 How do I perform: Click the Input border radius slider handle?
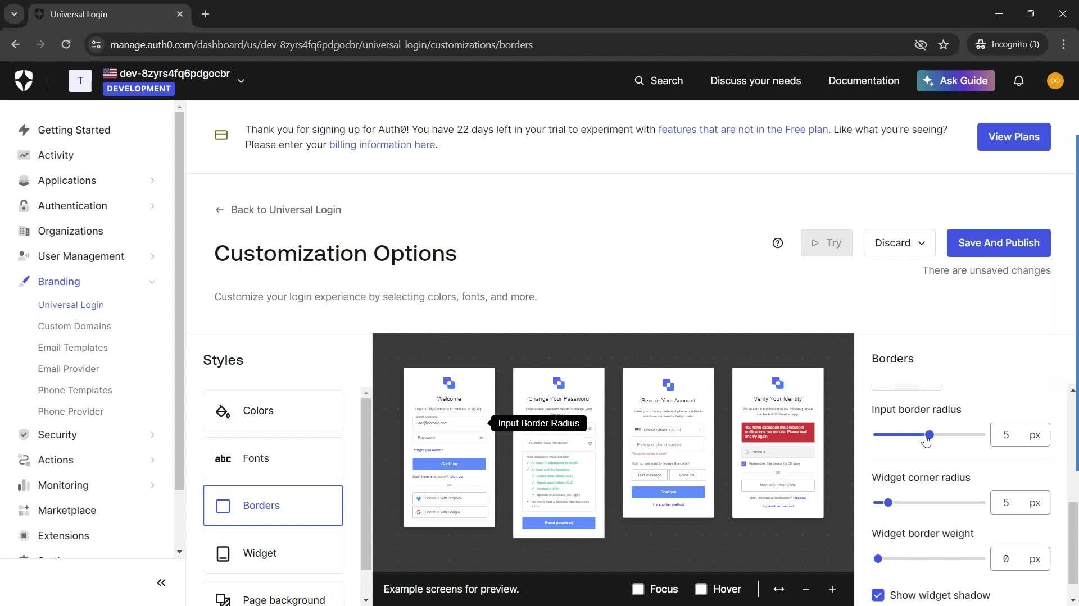point(929,435)
